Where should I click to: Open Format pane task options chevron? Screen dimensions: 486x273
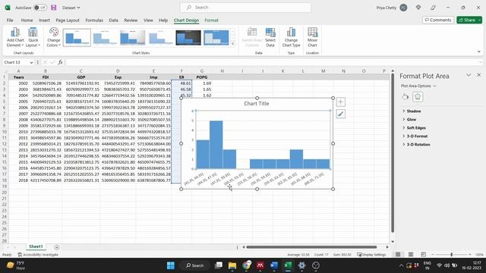(469, 75)
